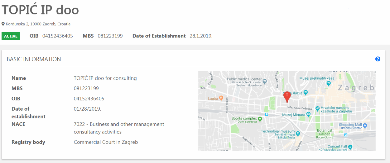Click the Technology museum map icon
Viewport: 390px width, 163px height.
pos(298,134)
